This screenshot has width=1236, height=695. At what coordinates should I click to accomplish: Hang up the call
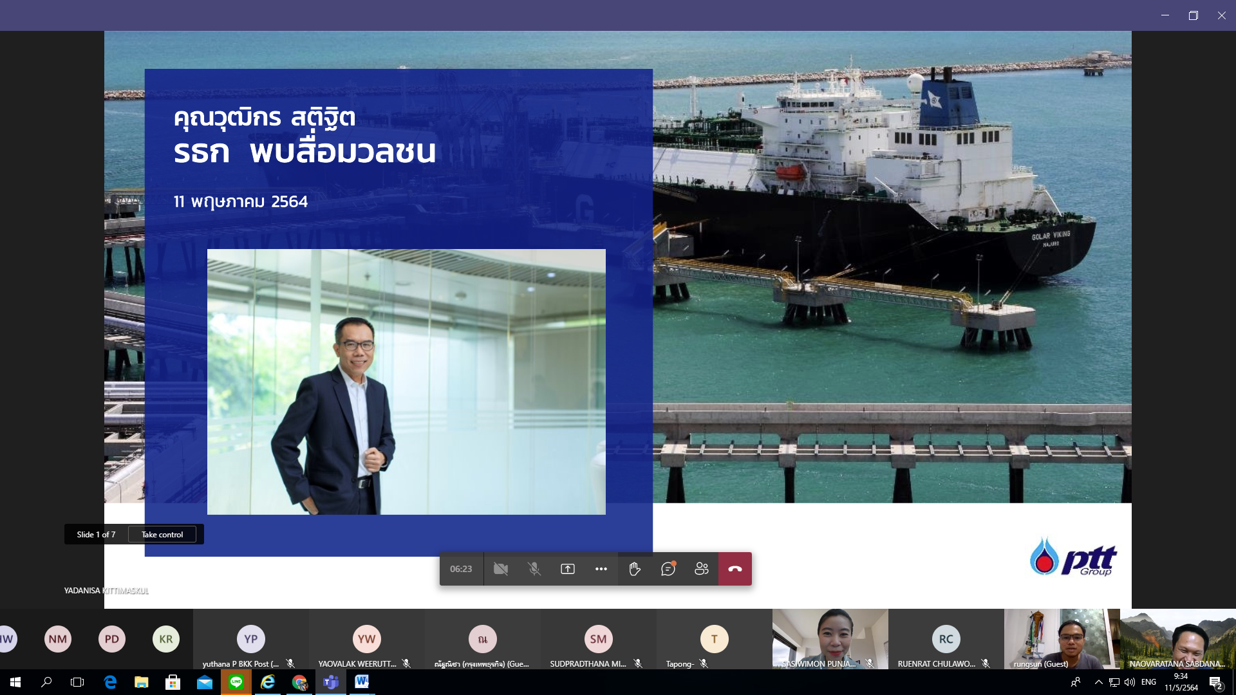coord(735,569)
